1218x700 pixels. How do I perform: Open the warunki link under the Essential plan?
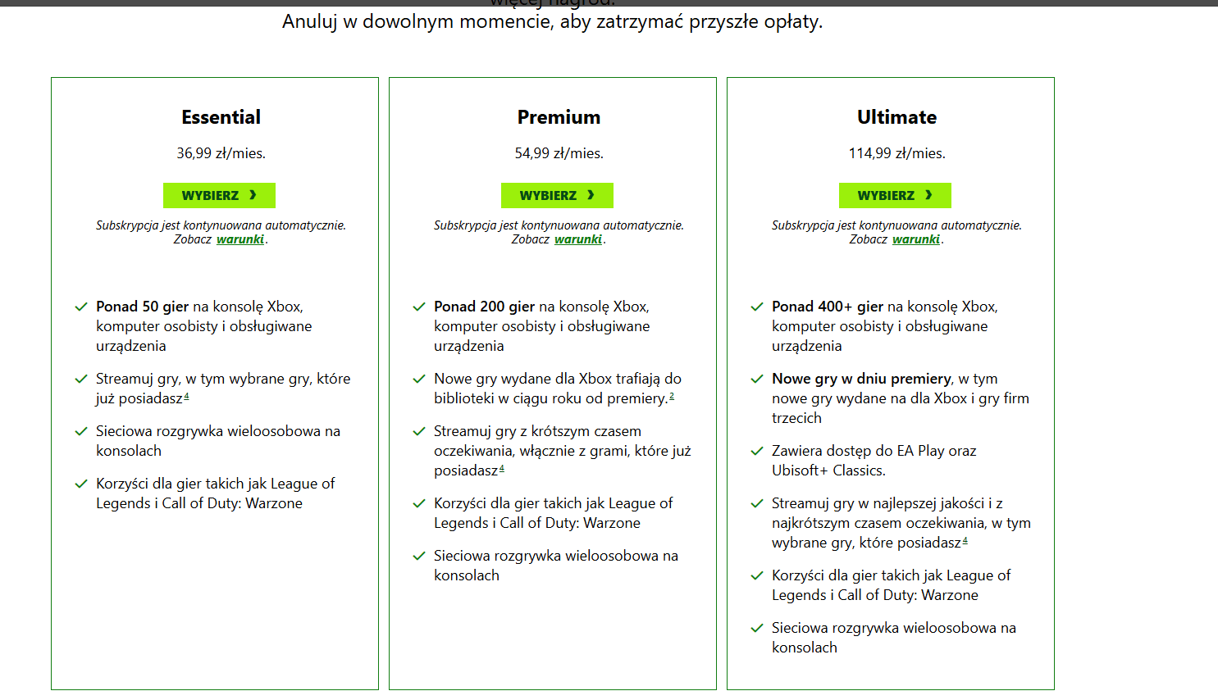pos(240,239)
